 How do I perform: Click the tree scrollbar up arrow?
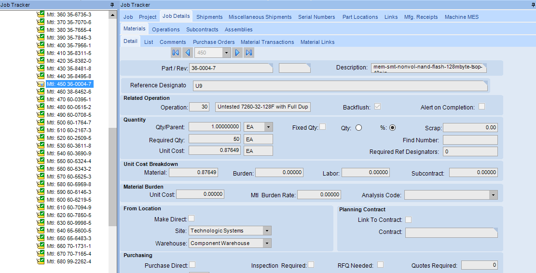click(113, 15)
